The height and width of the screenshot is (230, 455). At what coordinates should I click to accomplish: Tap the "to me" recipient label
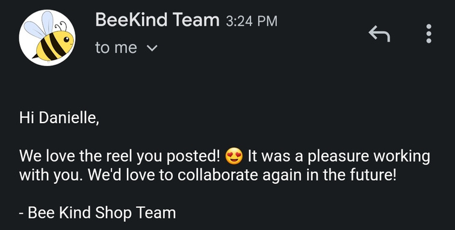(116, 48)
